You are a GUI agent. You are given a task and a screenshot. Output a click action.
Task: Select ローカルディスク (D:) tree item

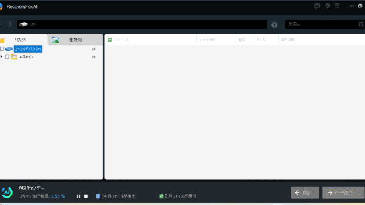point(28,49)
